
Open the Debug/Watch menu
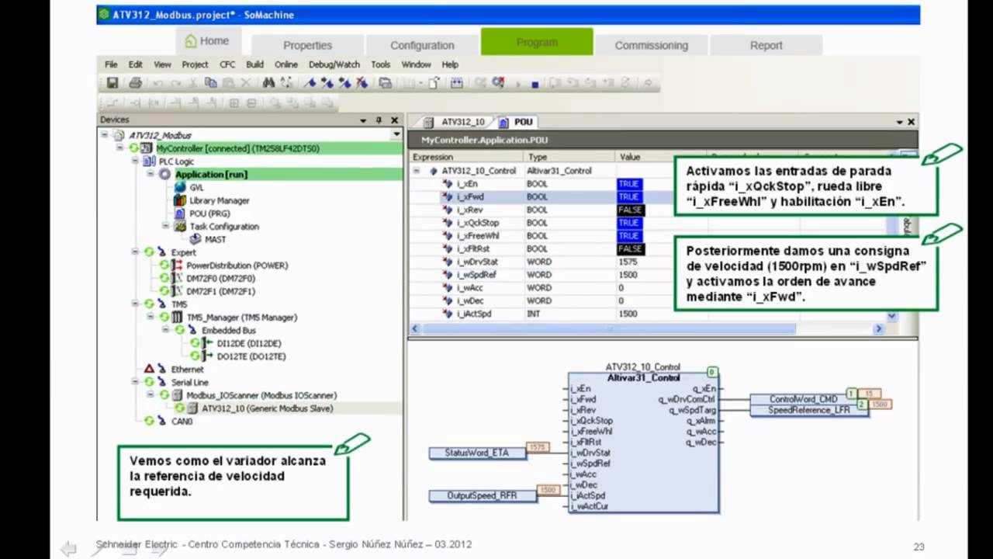click(x=334, y=64)
